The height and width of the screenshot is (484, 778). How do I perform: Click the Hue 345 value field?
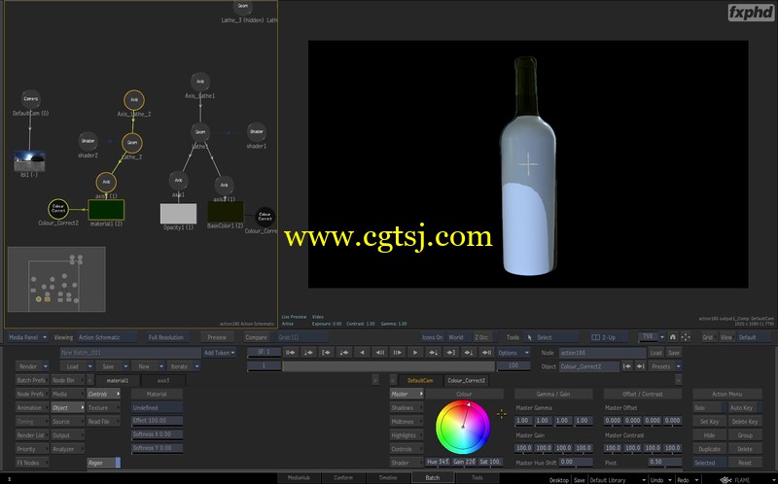pyautogui.click(x=437, y=462)
